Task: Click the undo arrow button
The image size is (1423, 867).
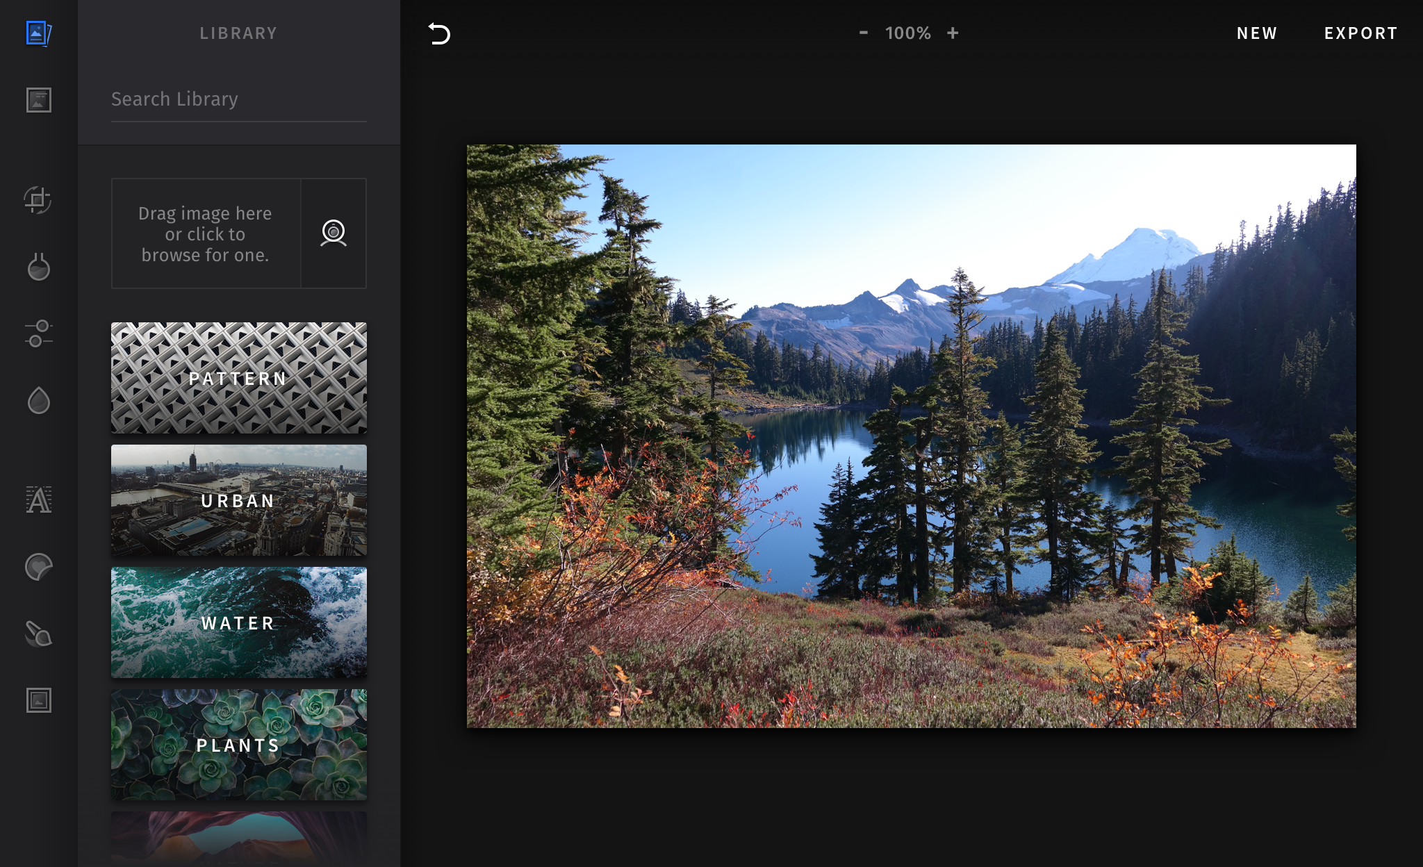Action: point(439,33)
